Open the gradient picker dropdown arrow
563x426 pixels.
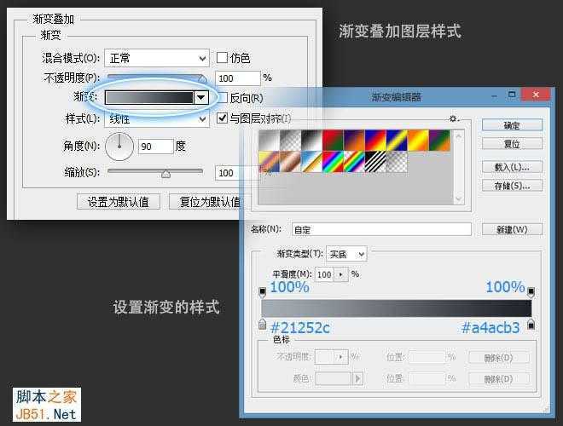(201, 97)
